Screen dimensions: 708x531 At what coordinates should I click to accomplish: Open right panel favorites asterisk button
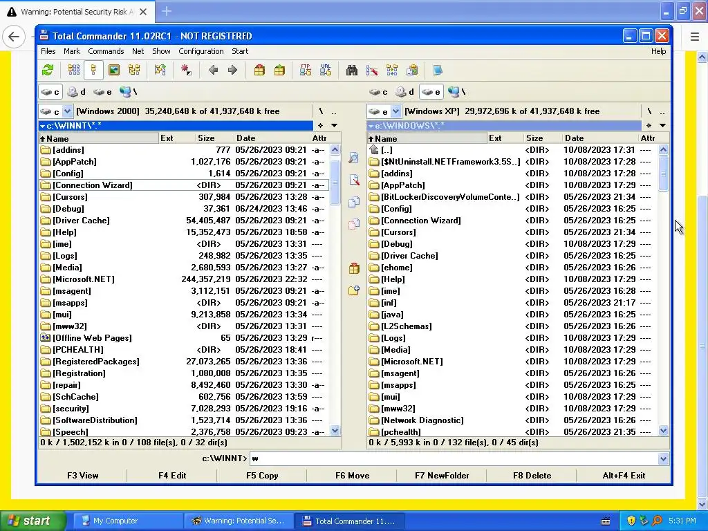(649, 126)
